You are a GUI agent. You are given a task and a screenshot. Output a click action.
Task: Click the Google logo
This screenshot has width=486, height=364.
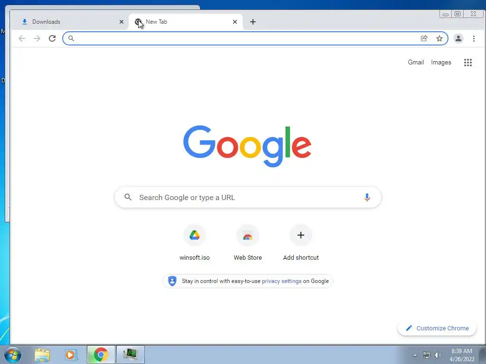(247, 146)
